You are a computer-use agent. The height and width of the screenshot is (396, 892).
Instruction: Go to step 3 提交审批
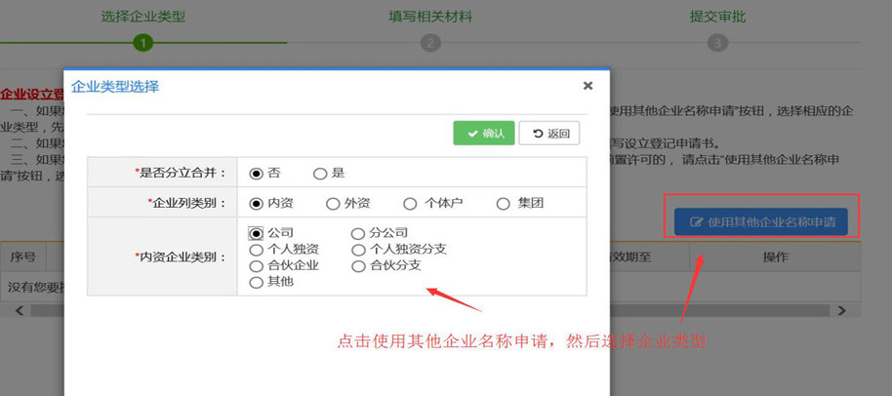(x=717, y=43)
